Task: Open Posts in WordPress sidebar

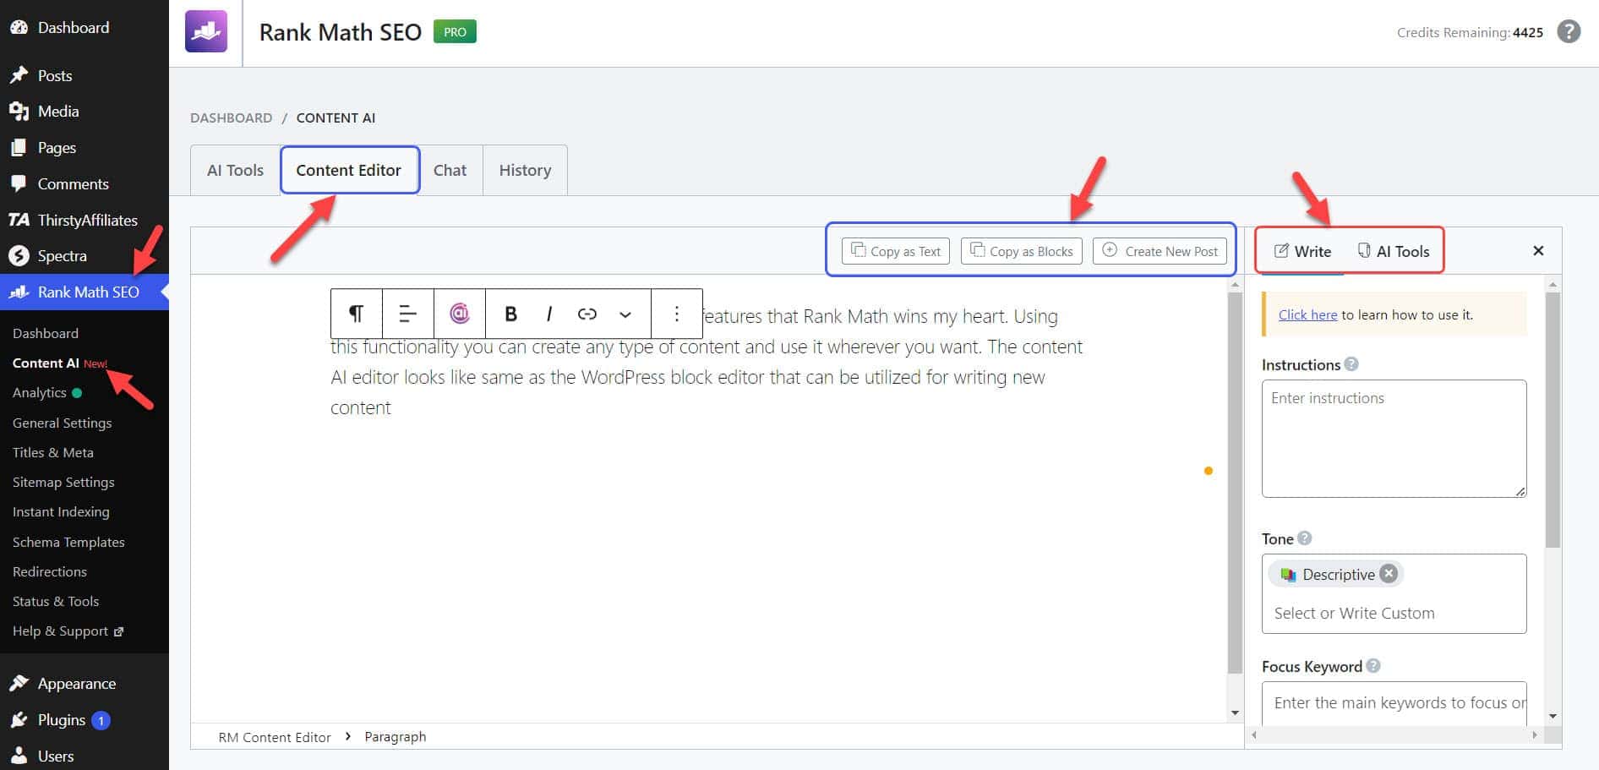Action: 55,75
